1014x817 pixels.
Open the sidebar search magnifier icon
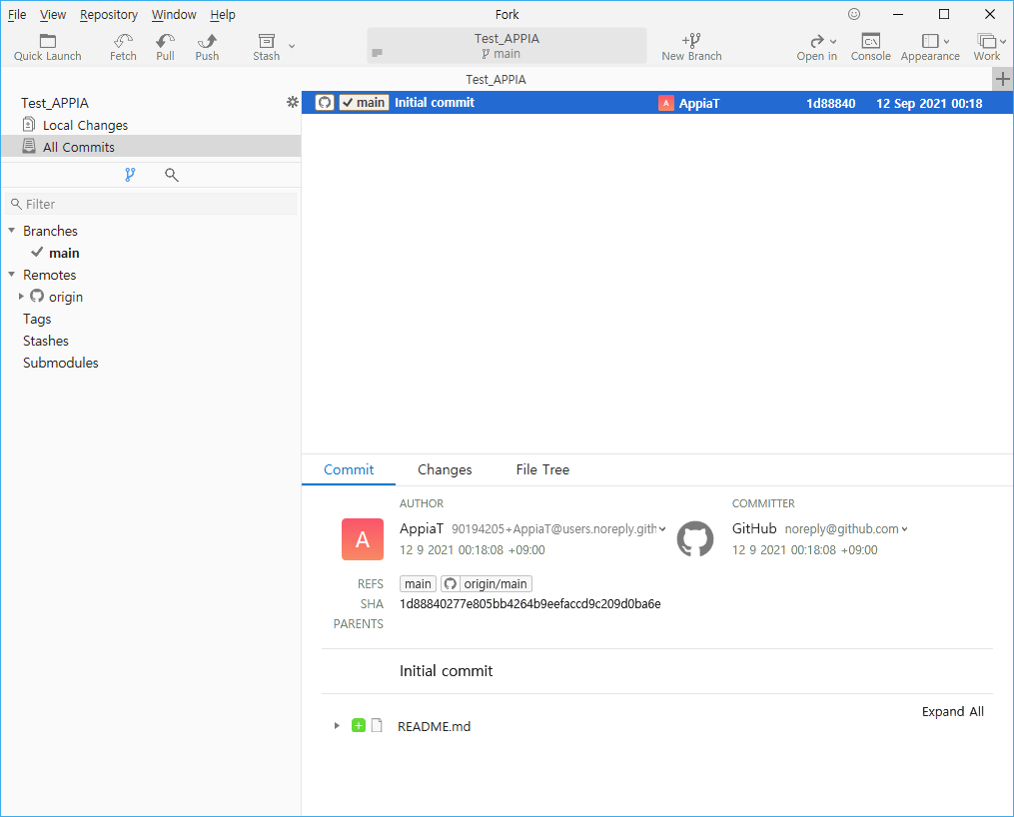[x=172, y=175]
